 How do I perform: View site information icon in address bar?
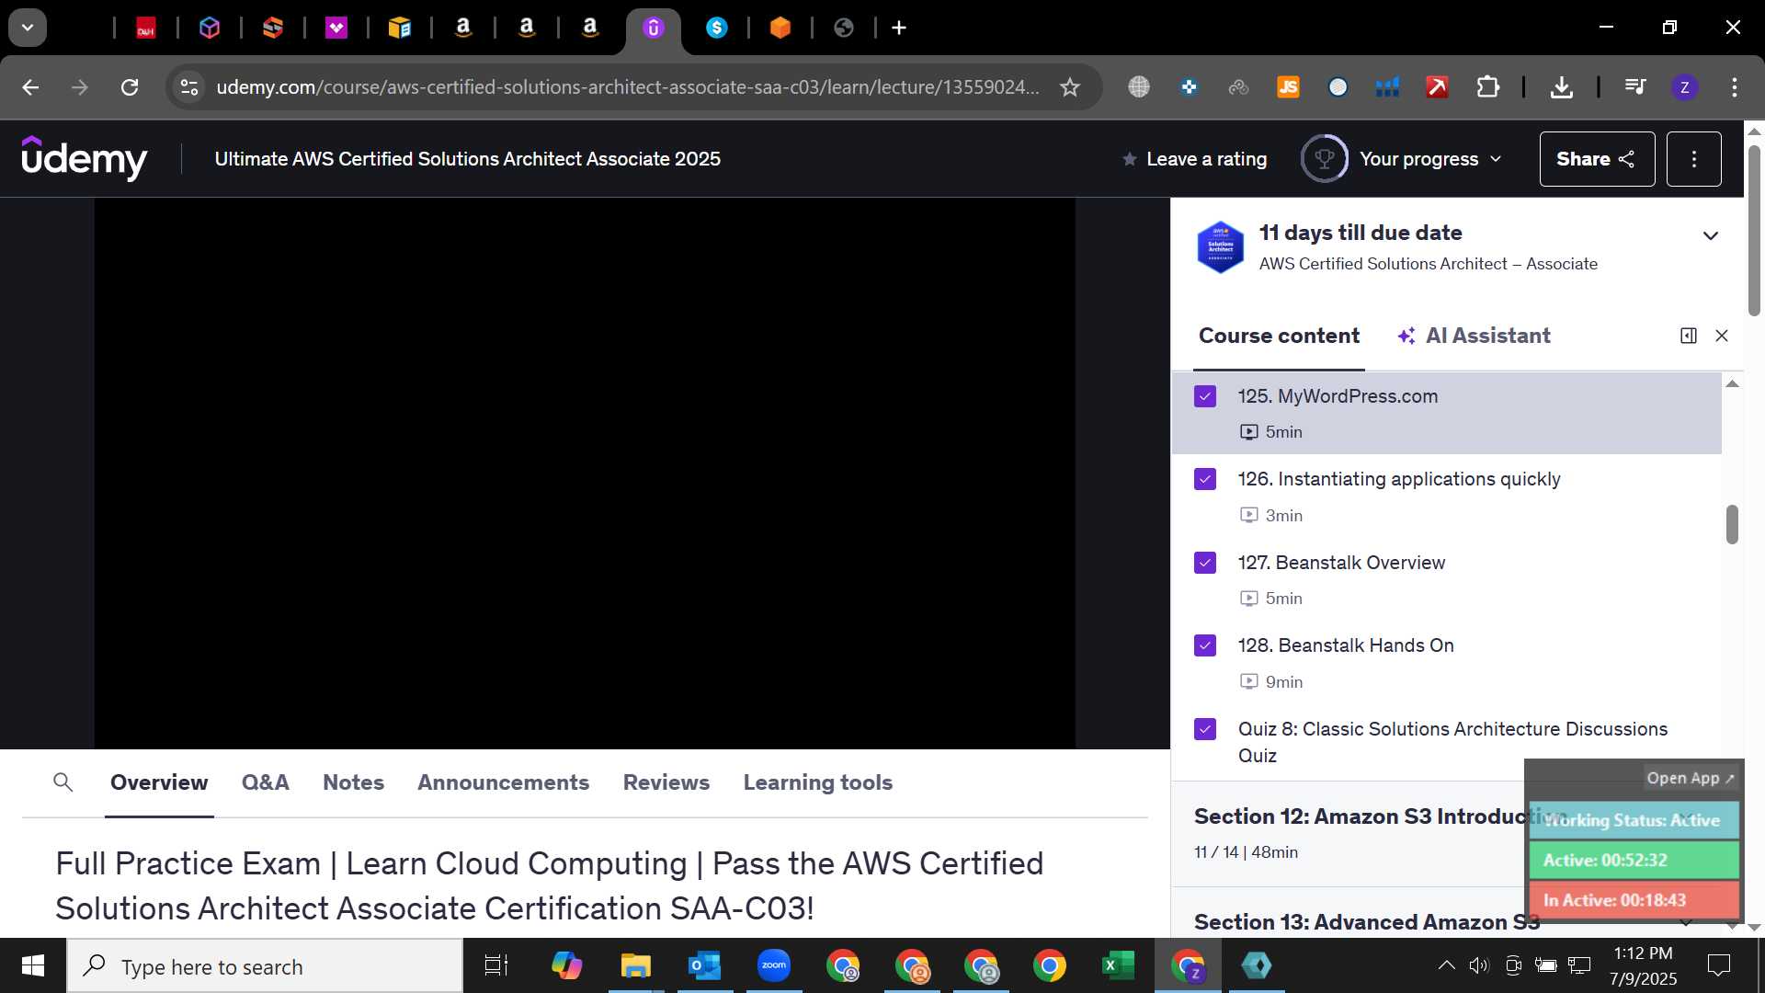coord(188,87)
